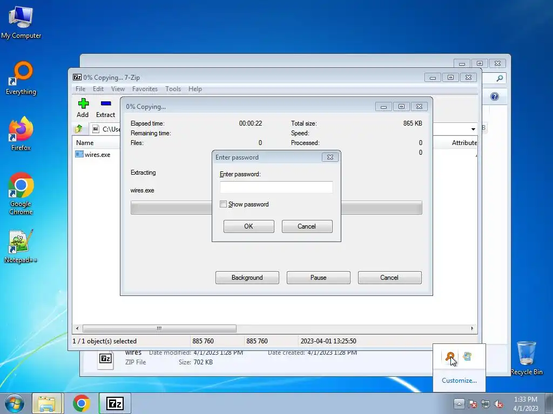553x414 pixels.
Task: Open Explorer help question mark icon
Action: tap(495, 96)
